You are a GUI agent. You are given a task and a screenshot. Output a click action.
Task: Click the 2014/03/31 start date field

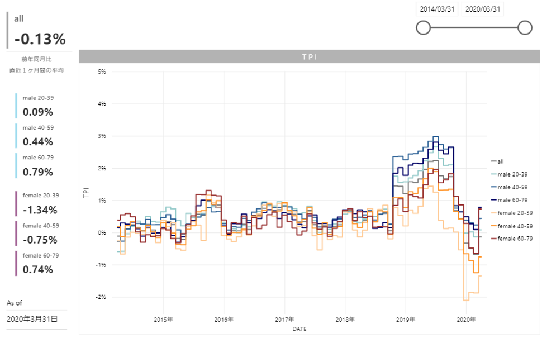[437, 9]
